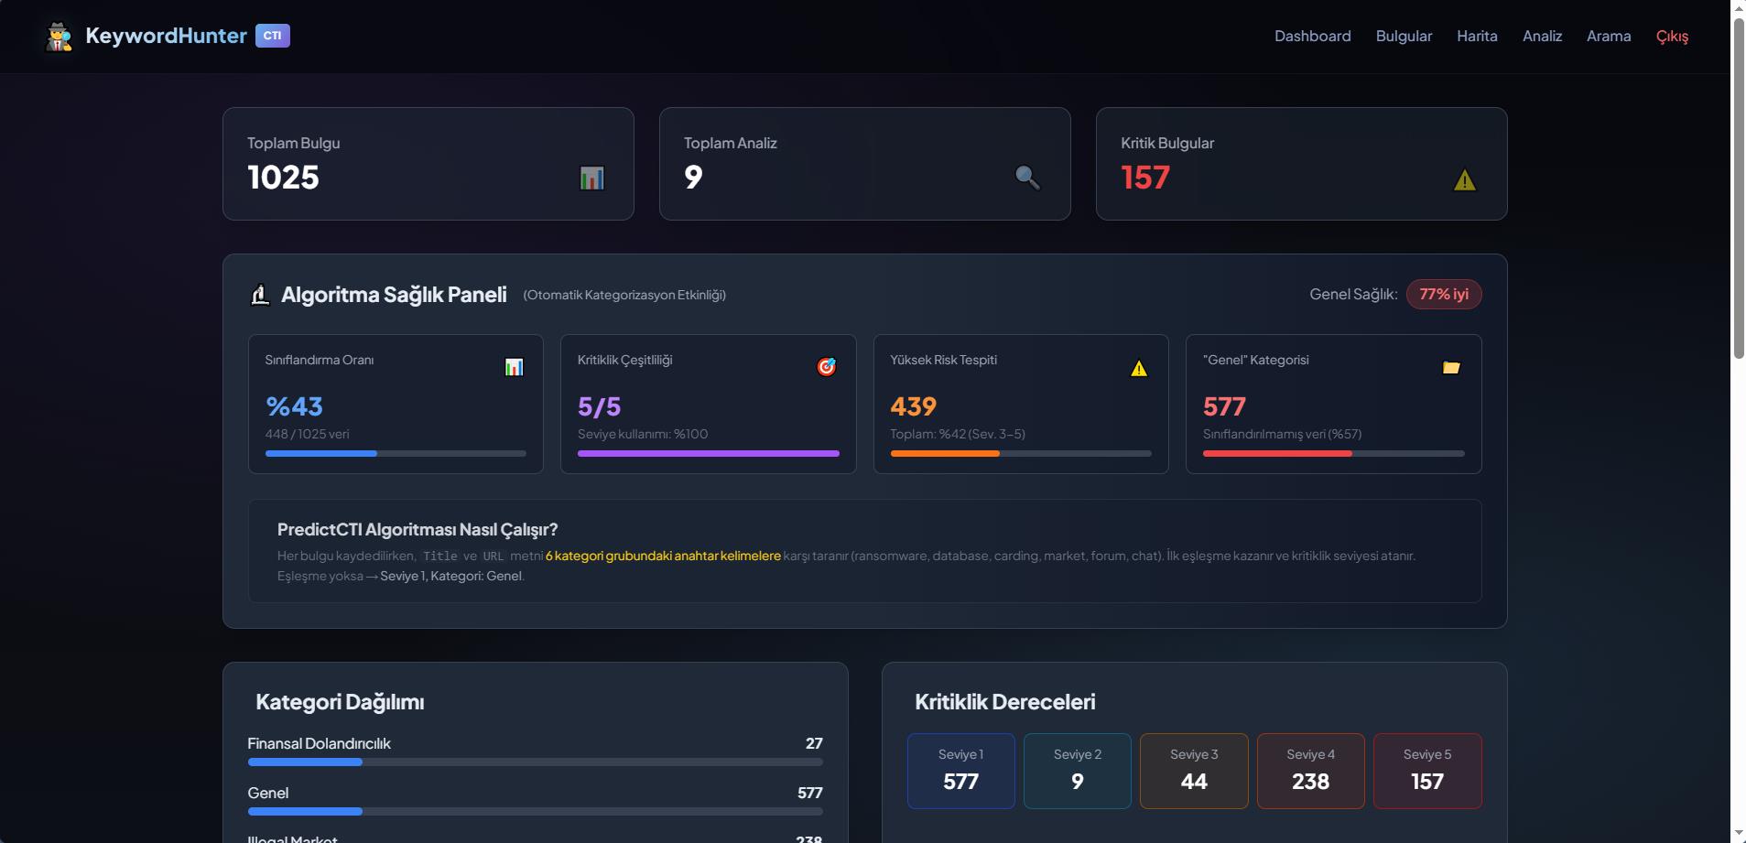Image resolution: width=1746 pixels, height=843 pixels.
Task: Click "Sınıflandırılmamış veri (%57)" text
Action: [1282, 434]
